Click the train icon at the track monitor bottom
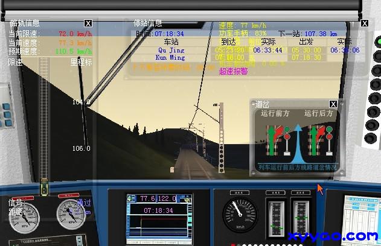This screenshot has width=381, height=246. click(44, 189)
